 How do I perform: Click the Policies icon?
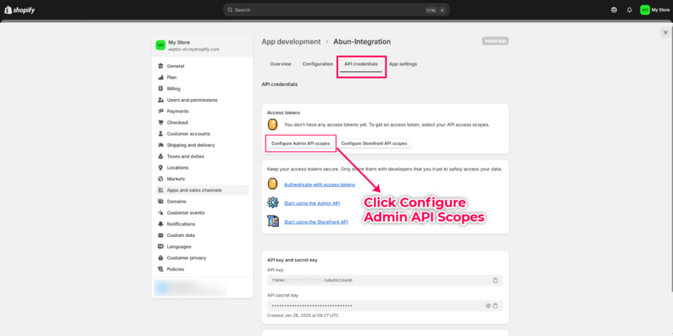[160, 269]
